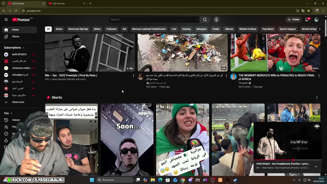Expand Show more under Subscriptions
327x184 pixels.
click(x=19, y=102)
